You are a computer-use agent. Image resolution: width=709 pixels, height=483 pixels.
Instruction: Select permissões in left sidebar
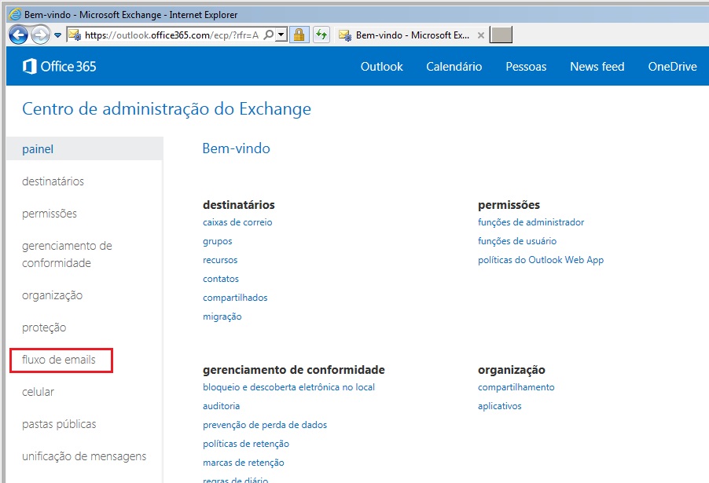coord(50,214)
